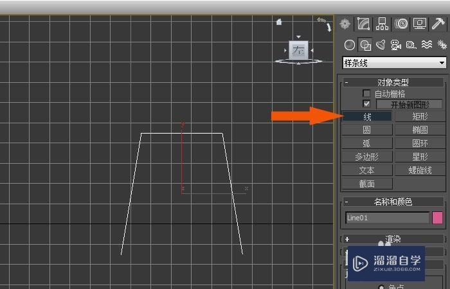Select the 文本 text shape button

pos(367,170)
